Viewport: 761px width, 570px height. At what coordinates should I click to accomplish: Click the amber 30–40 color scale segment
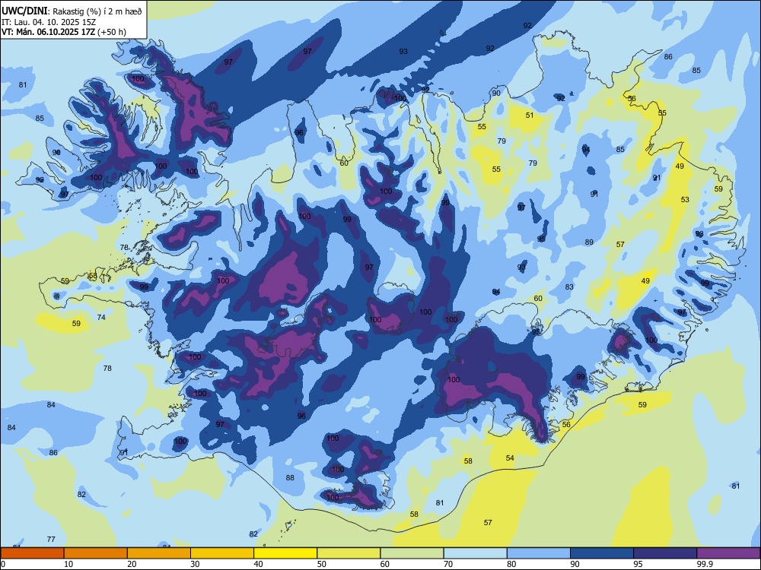[x=222, y=553]
